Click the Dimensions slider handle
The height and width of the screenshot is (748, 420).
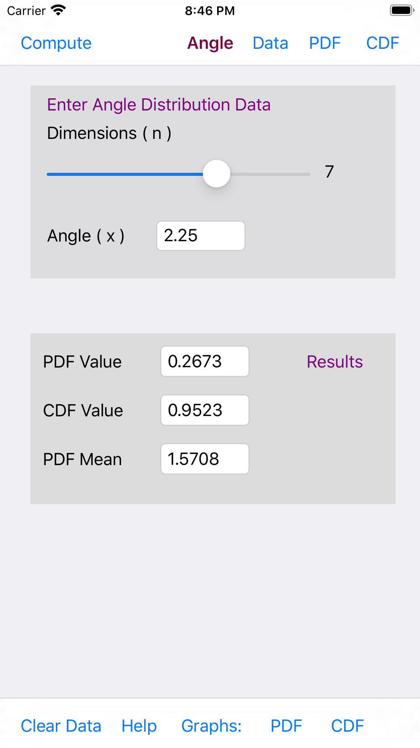pos(217,174)
